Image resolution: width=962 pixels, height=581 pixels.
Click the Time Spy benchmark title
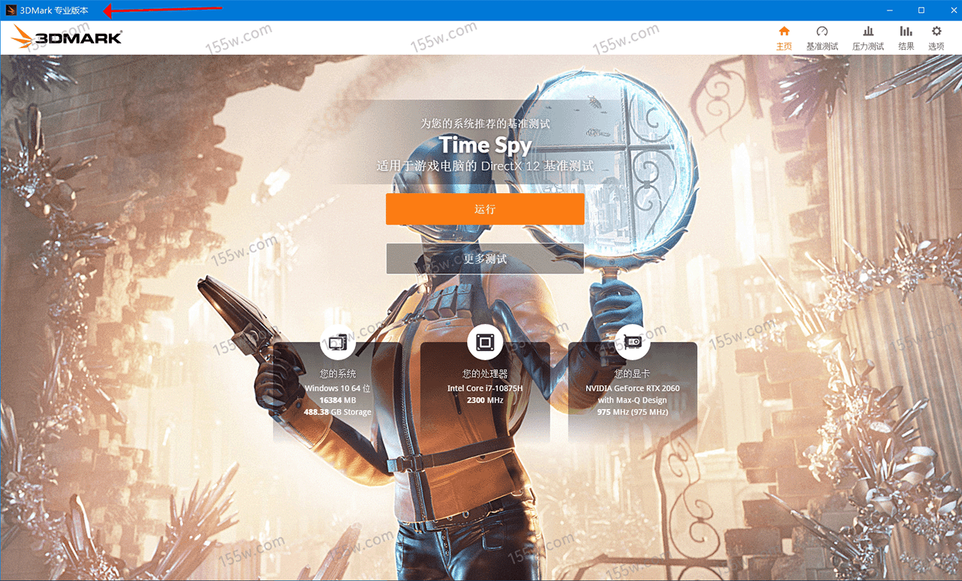pyautogui.click(x=485, y=144)
